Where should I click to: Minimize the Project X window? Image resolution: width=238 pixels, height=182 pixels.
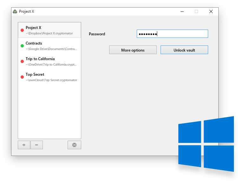click(x=182, y=11)
